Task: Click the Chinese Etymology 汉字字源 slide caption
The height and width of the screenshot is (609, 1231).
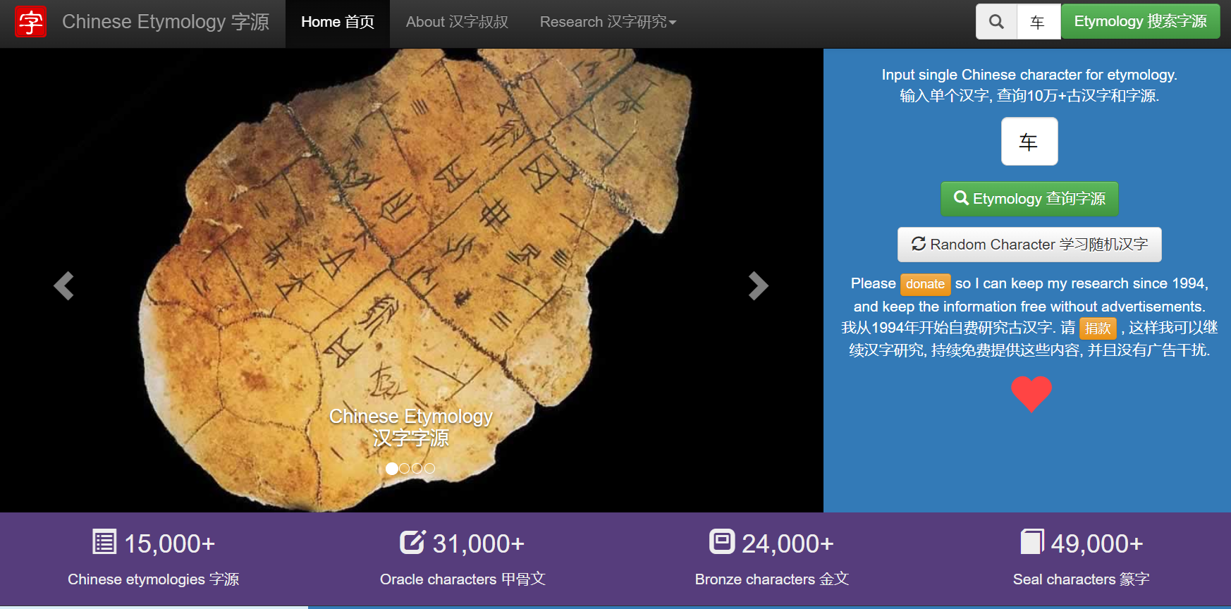Action: (x=411, y=427)
